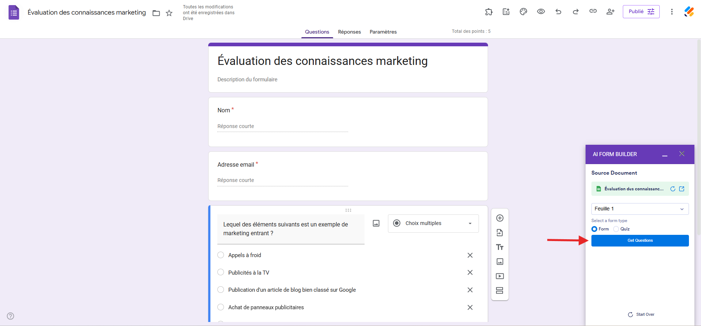Remove the 'Appels à froid' option

pyautogui.click(x=470, y=255)
